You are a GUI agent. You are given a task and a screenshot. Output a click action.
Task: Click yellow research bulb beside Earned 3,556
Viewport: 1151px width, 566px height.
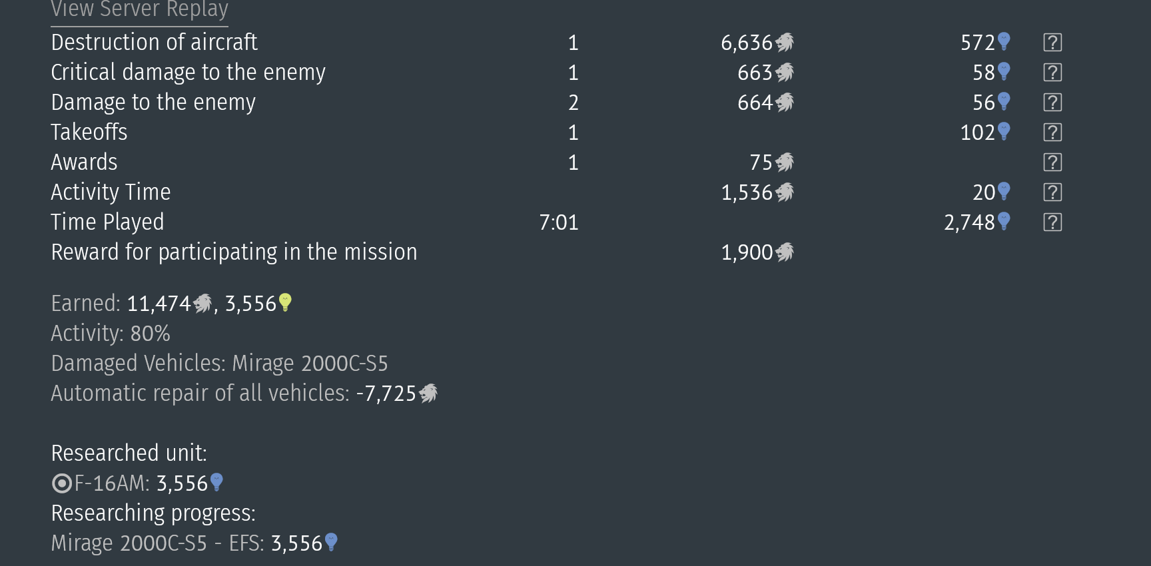pyautogui.click(x=285, y=303)
